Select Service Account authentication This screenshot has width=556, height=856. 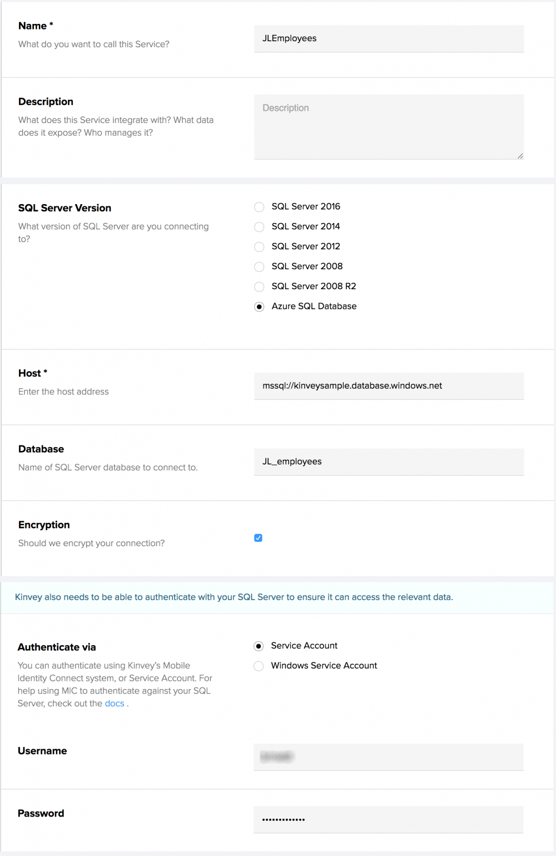[259, 646]
